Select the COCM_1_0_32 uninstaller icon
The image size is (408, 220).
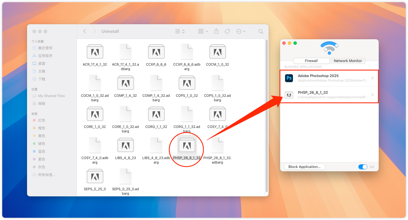pos(217,52)
